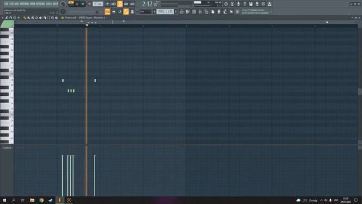Open the OPTIONS menu
This screenshot has width=362, height=204.
click(x=41, y=4)
